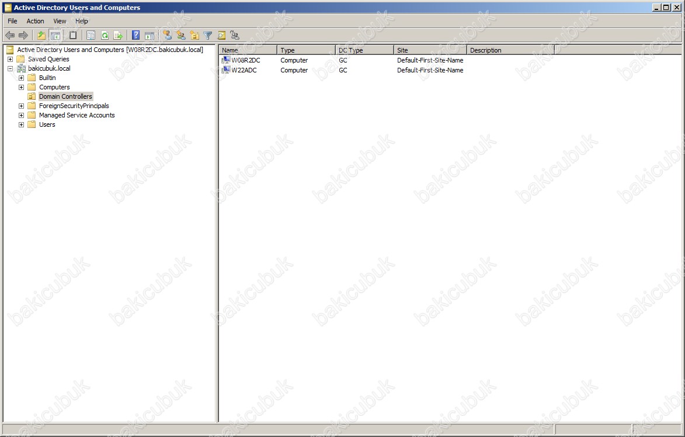Click the Computer type cell for W22ADC

tap(294, 70)
